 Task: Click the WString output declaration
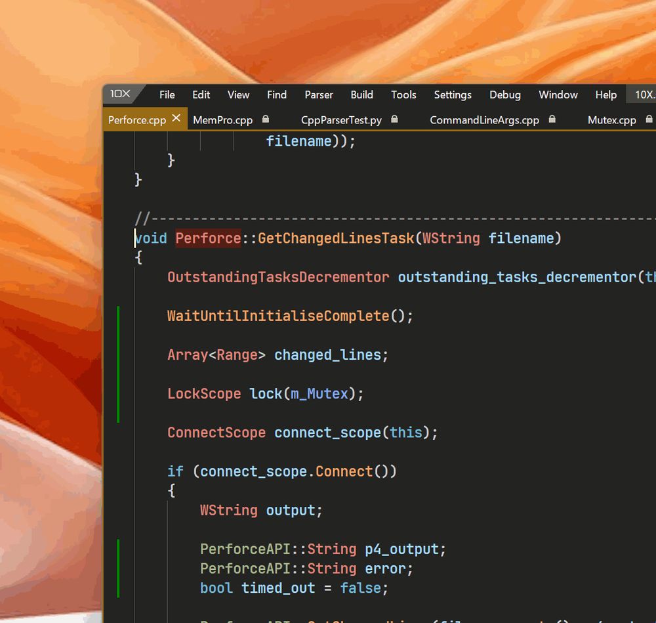pos(261,510)
